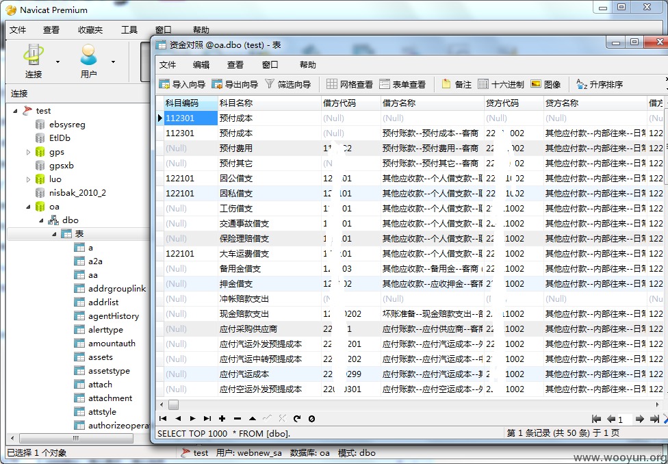Switch to 表单查看 form view
This screenshot has height=464, width=668.
pos(402,84)
